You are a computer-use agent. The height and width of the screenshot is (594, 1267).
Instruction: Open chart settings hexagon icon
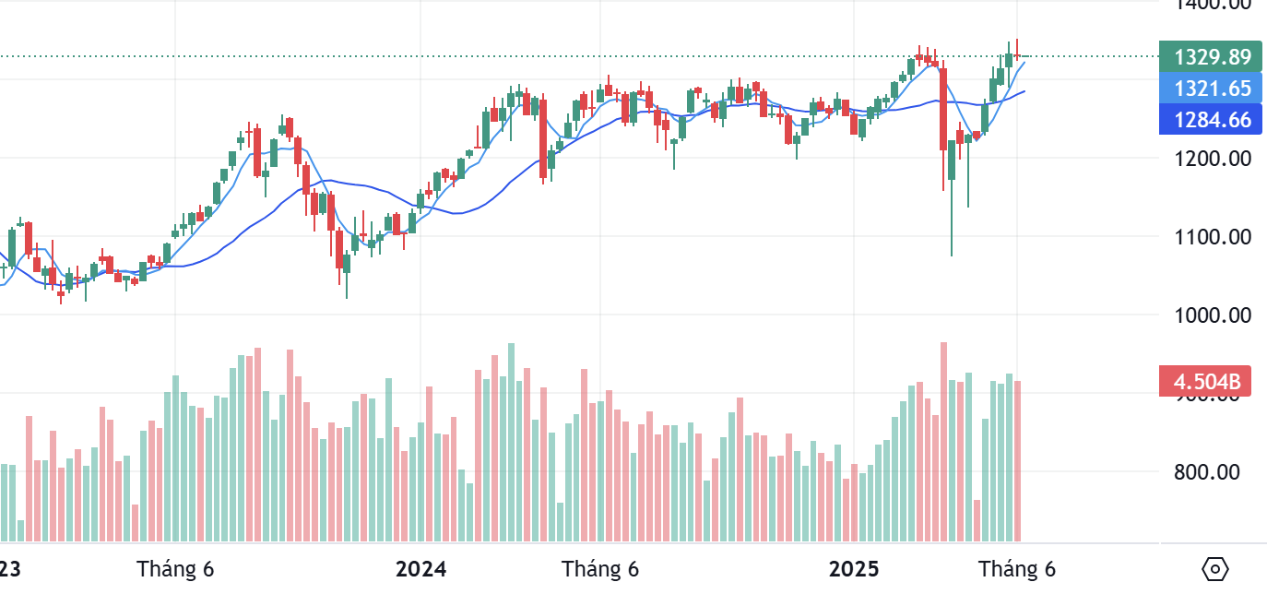(x=1215, y=569)
